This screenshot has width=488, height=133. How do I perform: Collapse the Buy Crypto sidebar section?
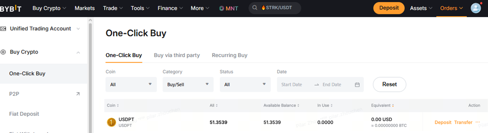click(x=78, y=52)
